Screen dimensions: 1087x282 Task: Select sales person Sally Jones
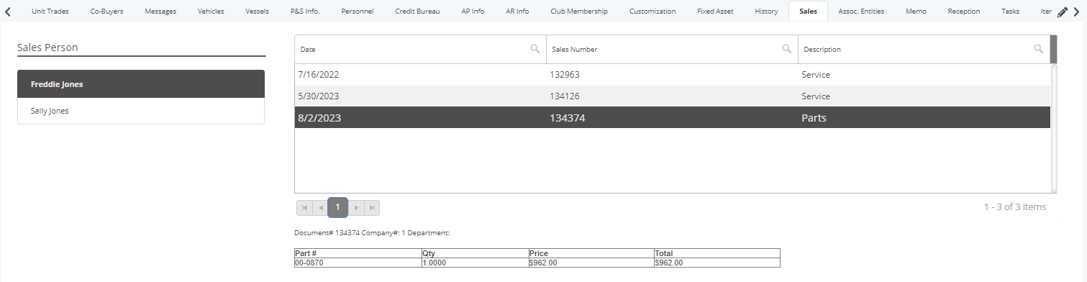coord(141,111)
